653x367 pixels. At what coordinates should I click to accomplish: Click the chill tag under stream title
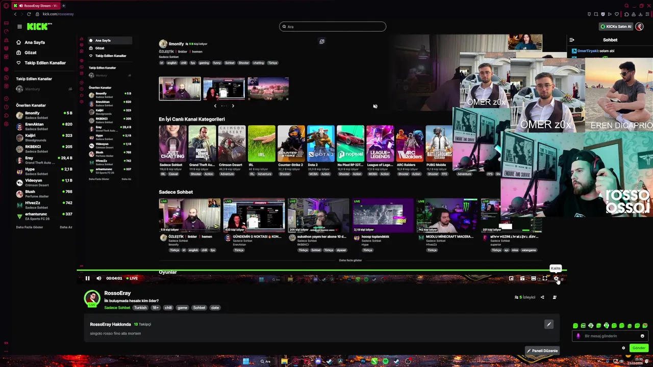pos(168,308)
